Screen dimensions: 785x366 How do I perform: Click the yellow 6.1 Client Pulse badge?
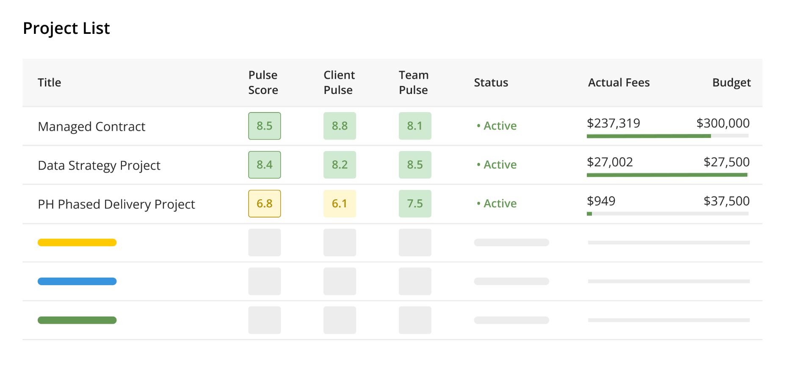tap(340, 204)
